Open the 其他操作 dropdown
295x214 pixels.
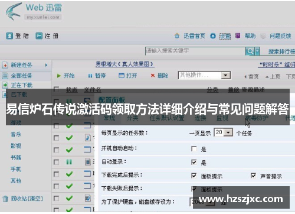coord(225,75)
